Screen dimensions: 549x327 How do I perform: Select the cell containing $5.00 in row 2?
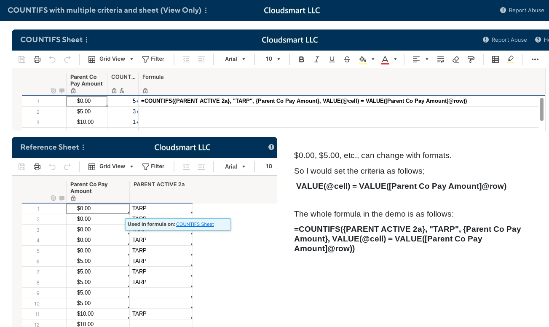(87, 111)
